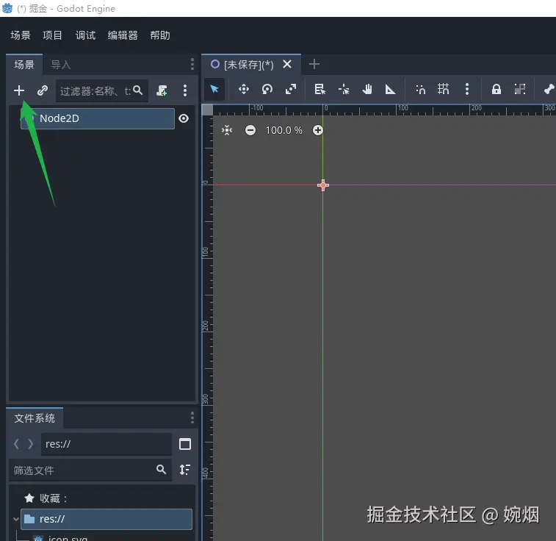The width and height of the screenshot is (556, 541).
Task: Choose the change pivot tool
Action: [344, 89]
